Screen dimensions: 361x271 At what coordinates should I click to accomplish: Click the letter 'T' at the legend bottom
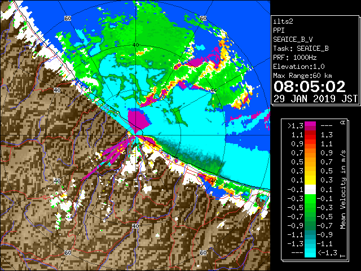click(343, 256)
